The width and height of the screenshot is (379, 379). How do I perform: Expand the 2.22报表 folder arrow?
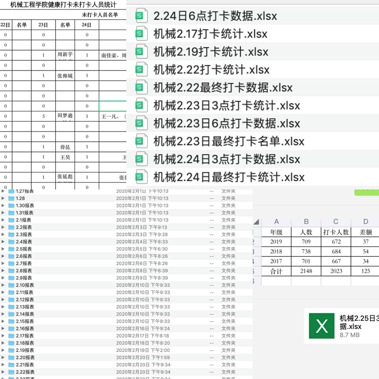point(3,372)
